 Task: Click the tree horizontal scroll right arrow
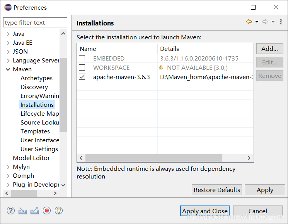pos(55,193)
